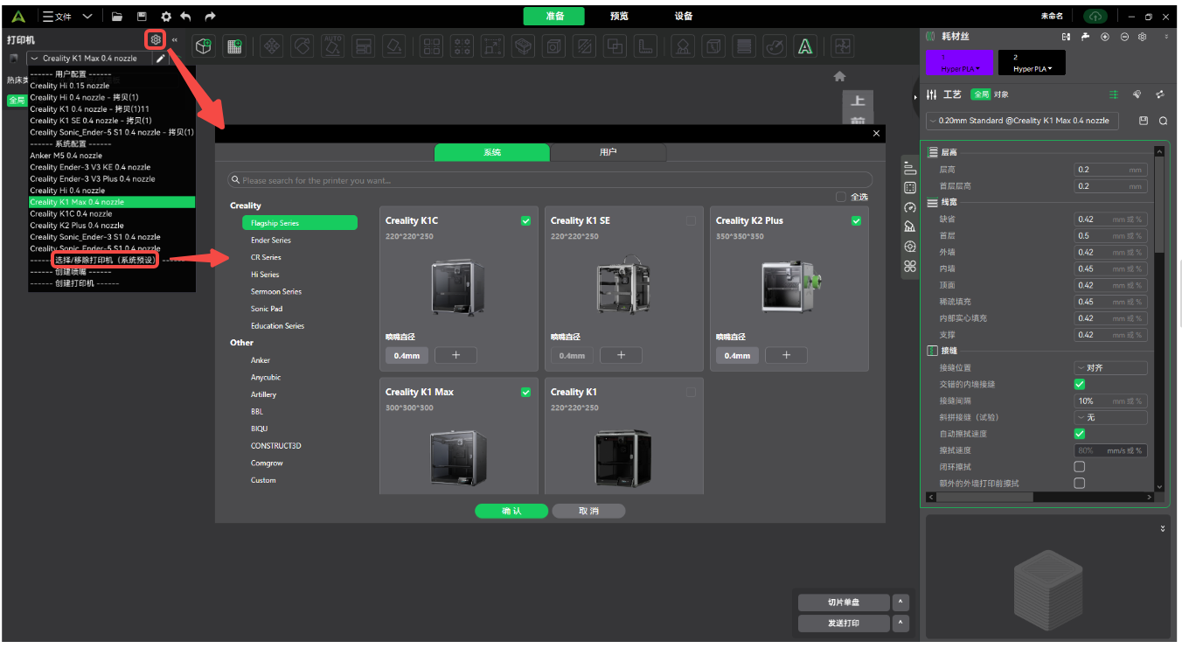This screenshot has width=1182, height=648.
Task: Expand the cube preview panel
Action: click(x=1163, y=528)
